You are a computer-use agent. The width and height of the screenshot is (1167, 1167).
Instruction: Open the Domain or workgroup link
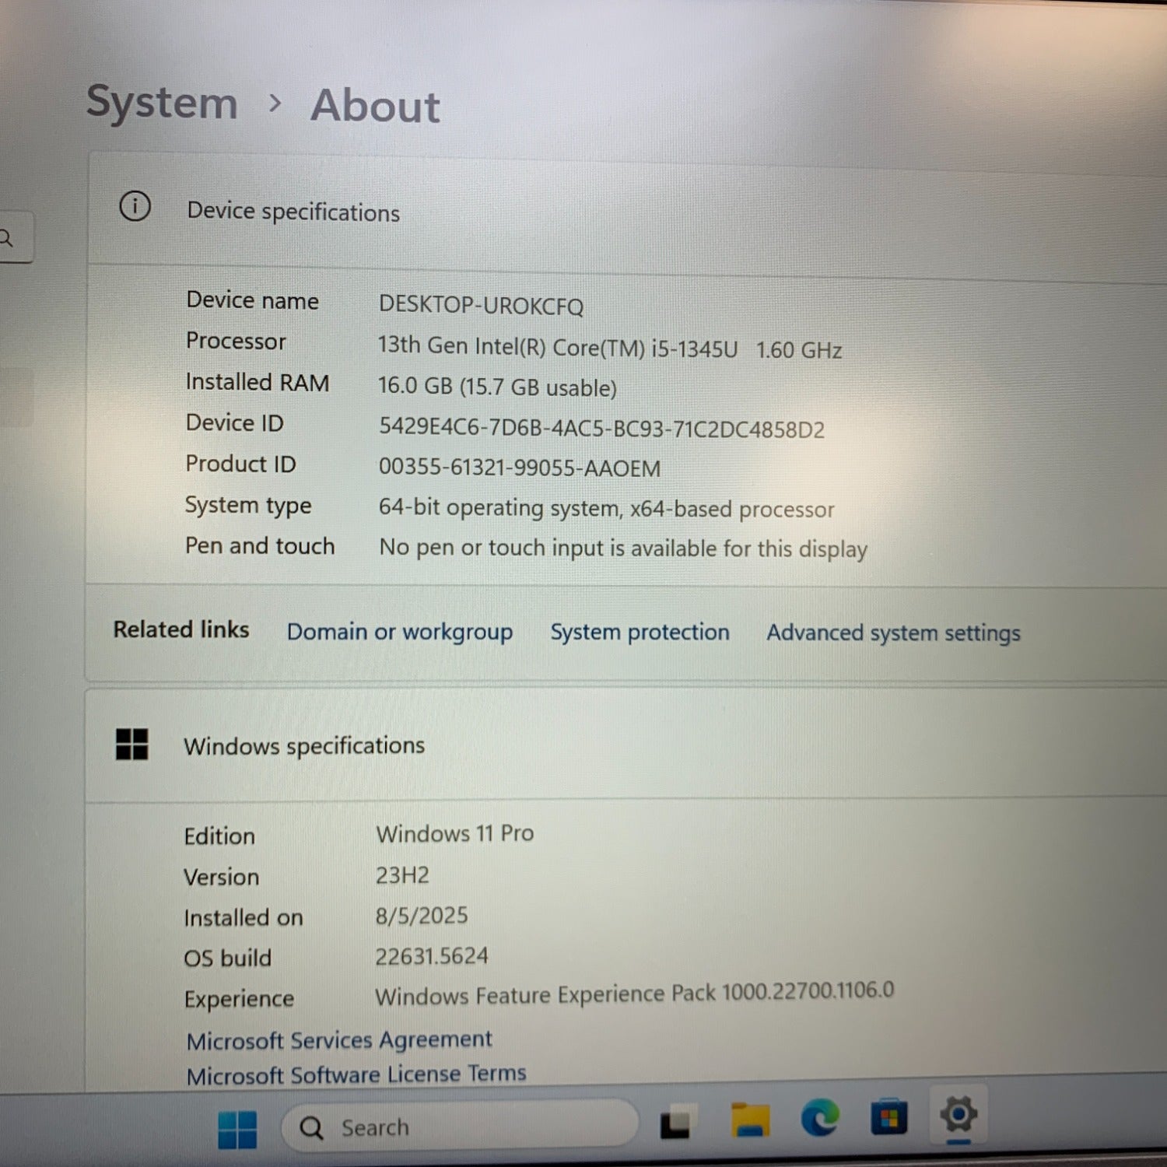pos(400,632)
